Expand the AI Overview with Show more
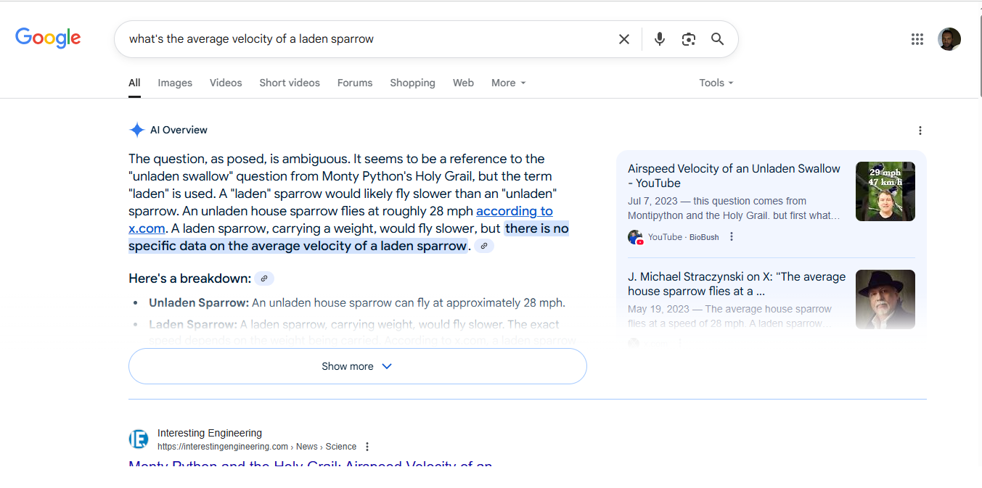Image resolution: width=982 pixels, height=488 pixels. coord(356,366)
